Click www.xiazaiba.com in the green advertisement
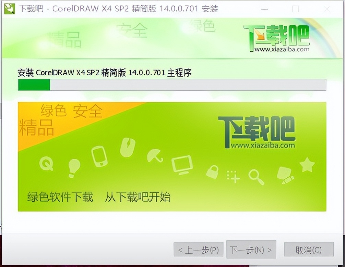Screen dimensions: 345x267 (x=263, y=145)
